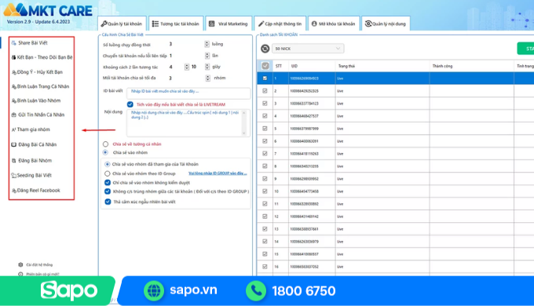The width and height of the screenshot is (534, 306).
Task: Open Kết Bạn - Theo Dõi Bạn Bè
Action: (42, 57)
